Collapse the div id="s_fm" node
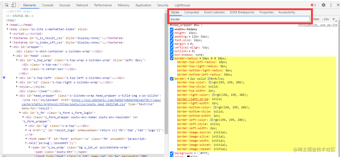The height and width of the screenshot is (157, 340). 20,113
